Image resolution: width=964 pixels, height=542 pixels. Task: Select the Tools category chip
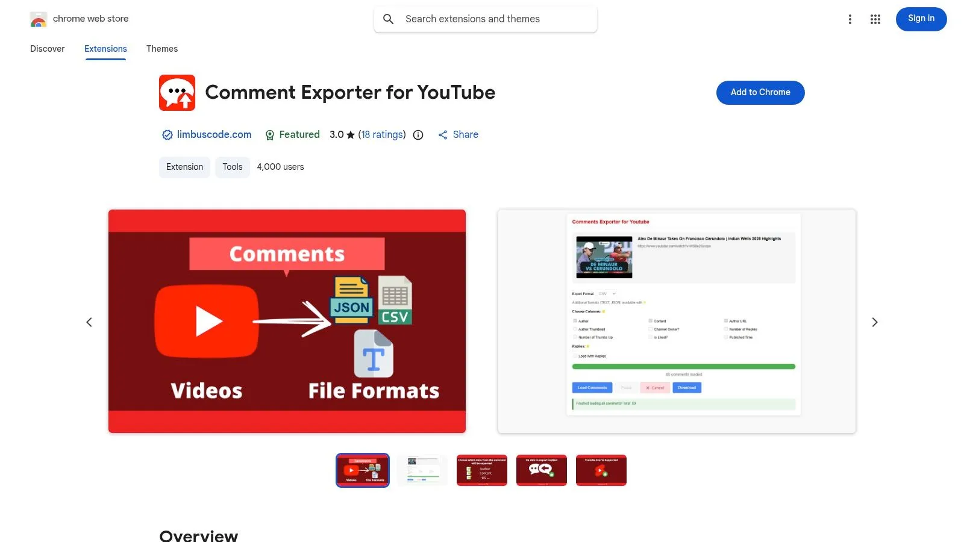pyautogui.click(x=232, y=167)
